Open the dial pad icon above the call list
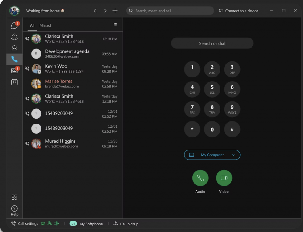The height and width of the screenshot is (232, 303). [115, 25]
